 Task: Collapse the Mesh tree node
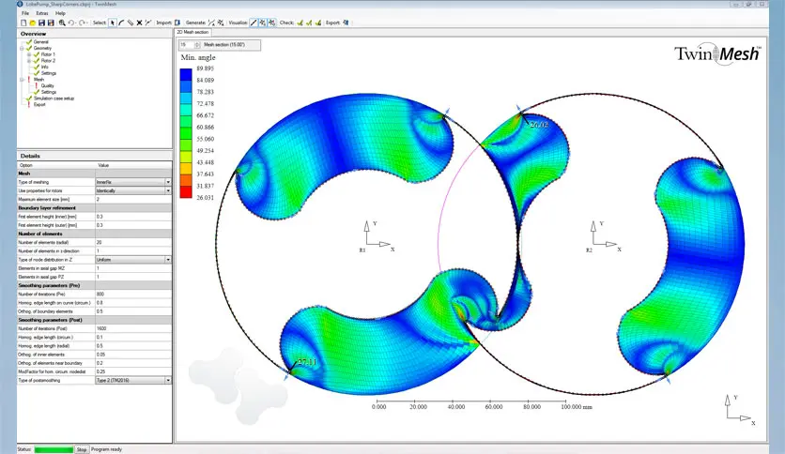[x=22, y=80]
